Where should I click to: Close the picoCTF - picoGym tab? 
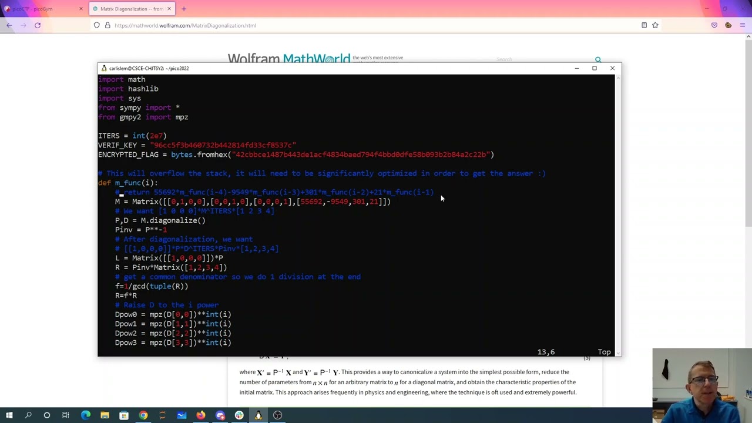click(81, 9)
